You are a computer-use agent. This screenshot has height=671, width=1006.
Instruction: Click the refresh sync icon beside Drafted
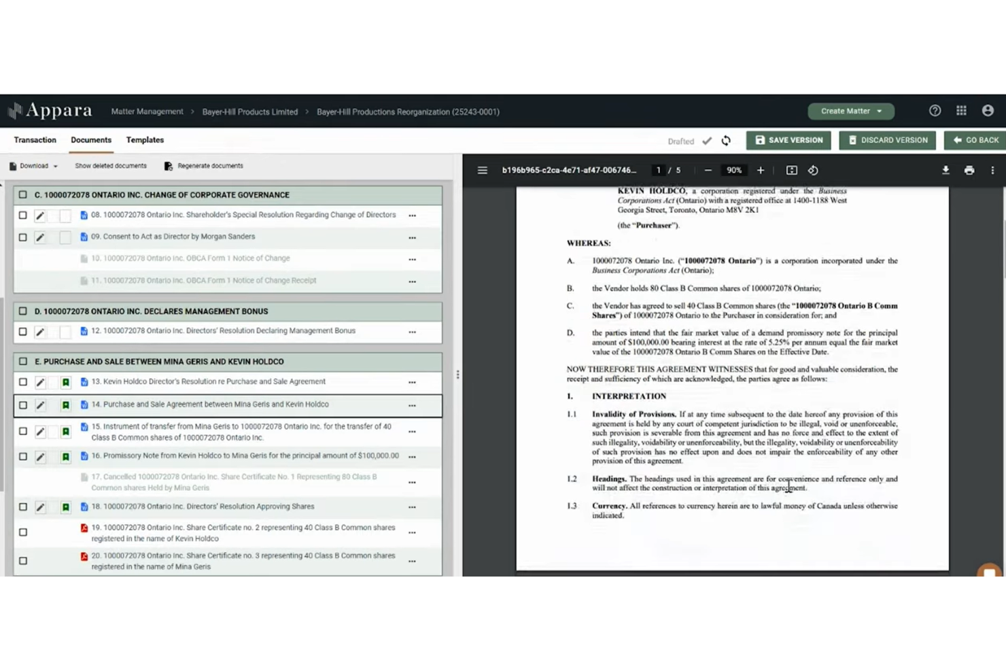(x=726, y=141)
